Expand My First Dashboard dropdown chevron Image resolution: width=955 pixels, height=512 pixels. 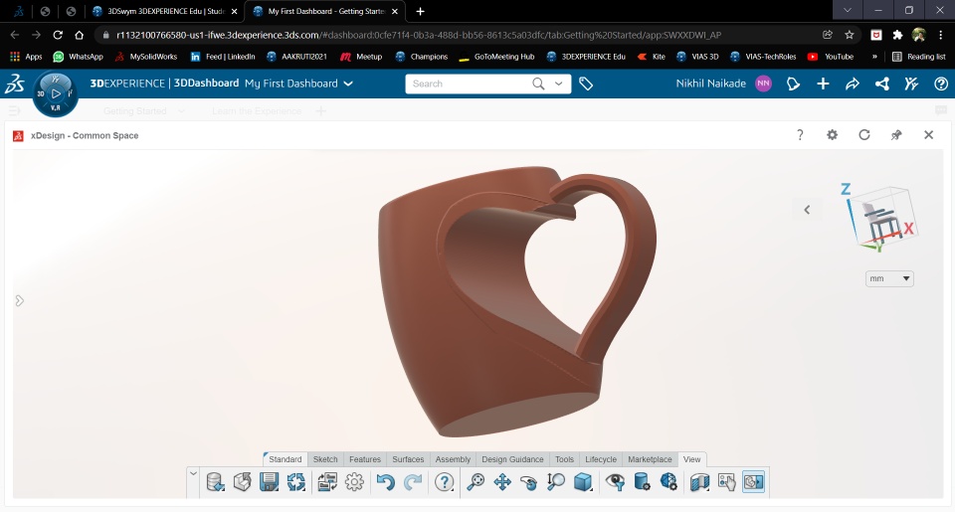point(348,84)
